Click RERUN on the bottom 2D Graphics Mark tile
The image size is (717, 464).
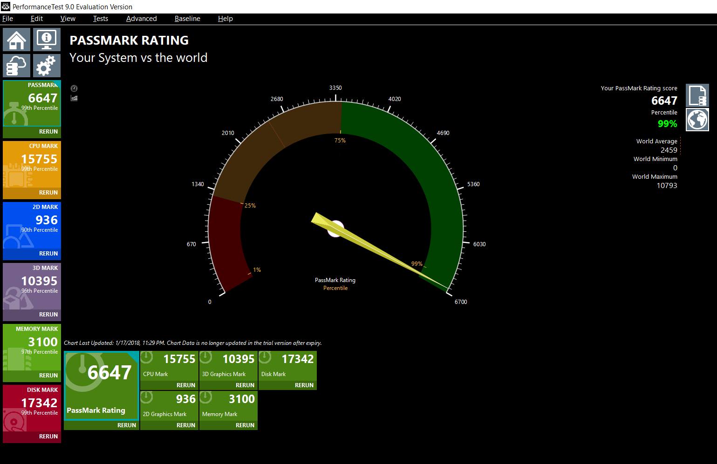(x=186, y=425)
